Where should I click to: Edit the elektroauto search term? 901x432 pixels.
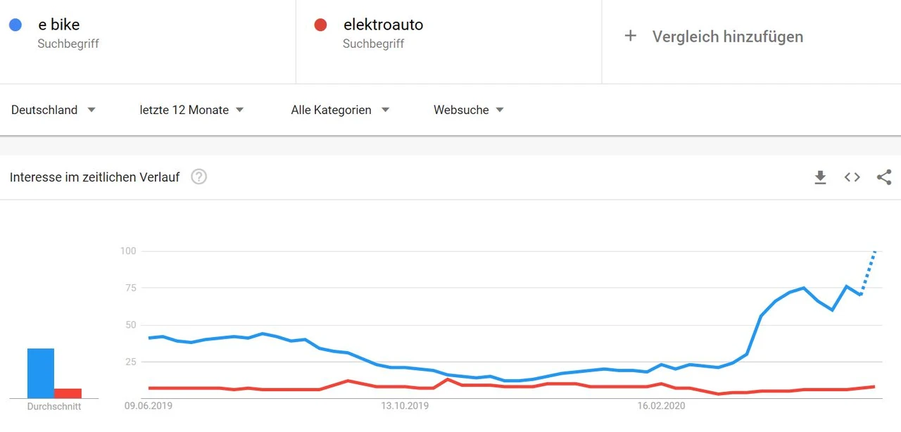coord(383,25)
